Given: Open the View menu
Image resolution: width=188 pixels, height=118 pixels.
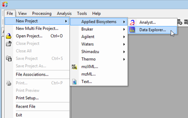Looking at the screenshot, I should (x=22, y=13).
